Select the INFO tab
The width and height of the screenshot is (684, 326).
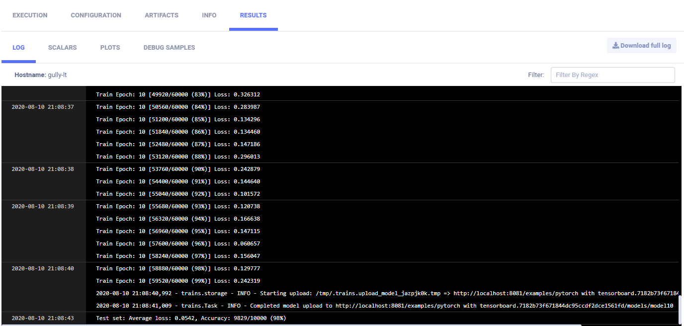209,15
